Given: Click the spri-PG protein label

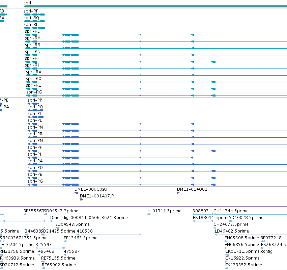Looking at the screenshot, I should pos(35,181).
